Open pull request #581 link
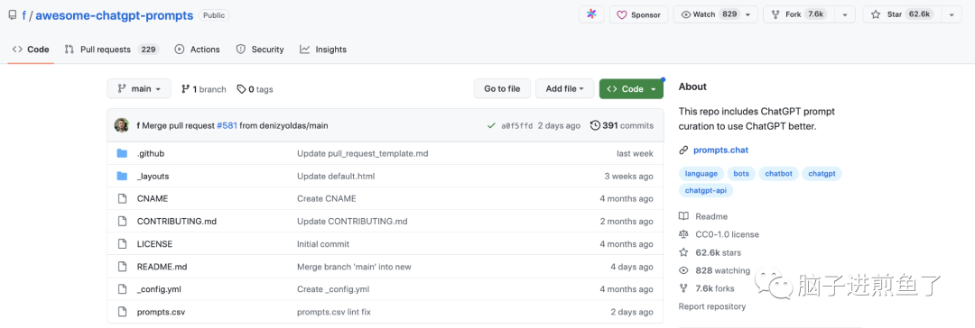This screenshot has height=328, width=975. click(227, 125)
